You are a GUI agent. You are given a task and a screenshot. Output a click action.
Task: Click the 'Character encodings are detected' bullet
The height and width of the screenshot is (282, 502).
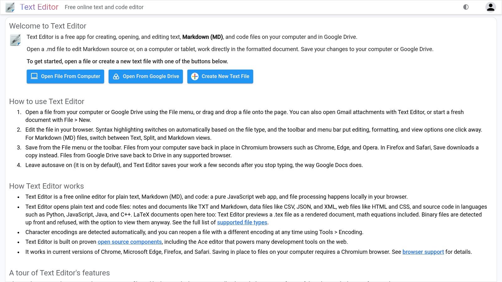[x=194, y=232]
